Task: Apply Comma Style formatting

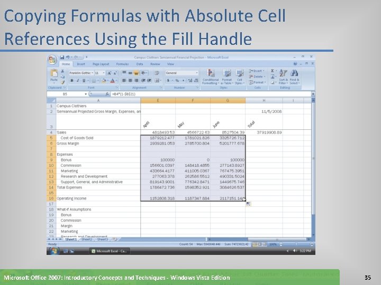Action: pos(183,80)
